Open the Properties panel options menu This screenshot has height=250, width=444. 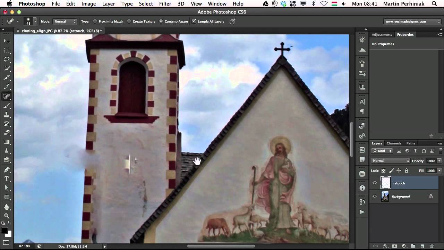(440, 35)
